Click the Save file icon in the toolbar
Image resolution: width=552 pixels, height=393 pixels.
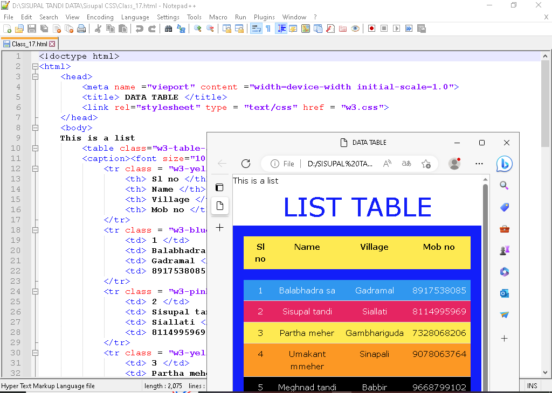pos(31,29)
